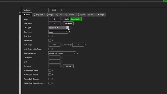Screen dimensions: 167x94
Task: Click the Good Quality indicator
Action: 76,19
